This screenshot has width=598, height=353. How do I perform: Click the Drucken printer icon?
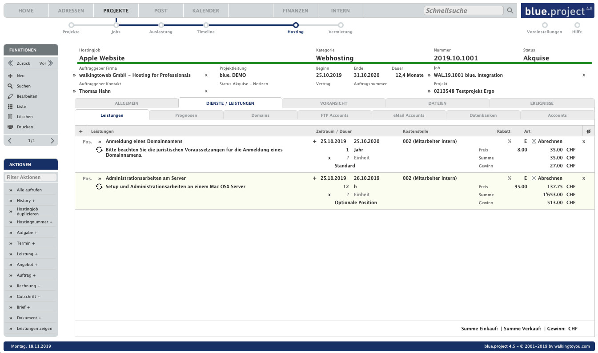[x=10, y=127]
